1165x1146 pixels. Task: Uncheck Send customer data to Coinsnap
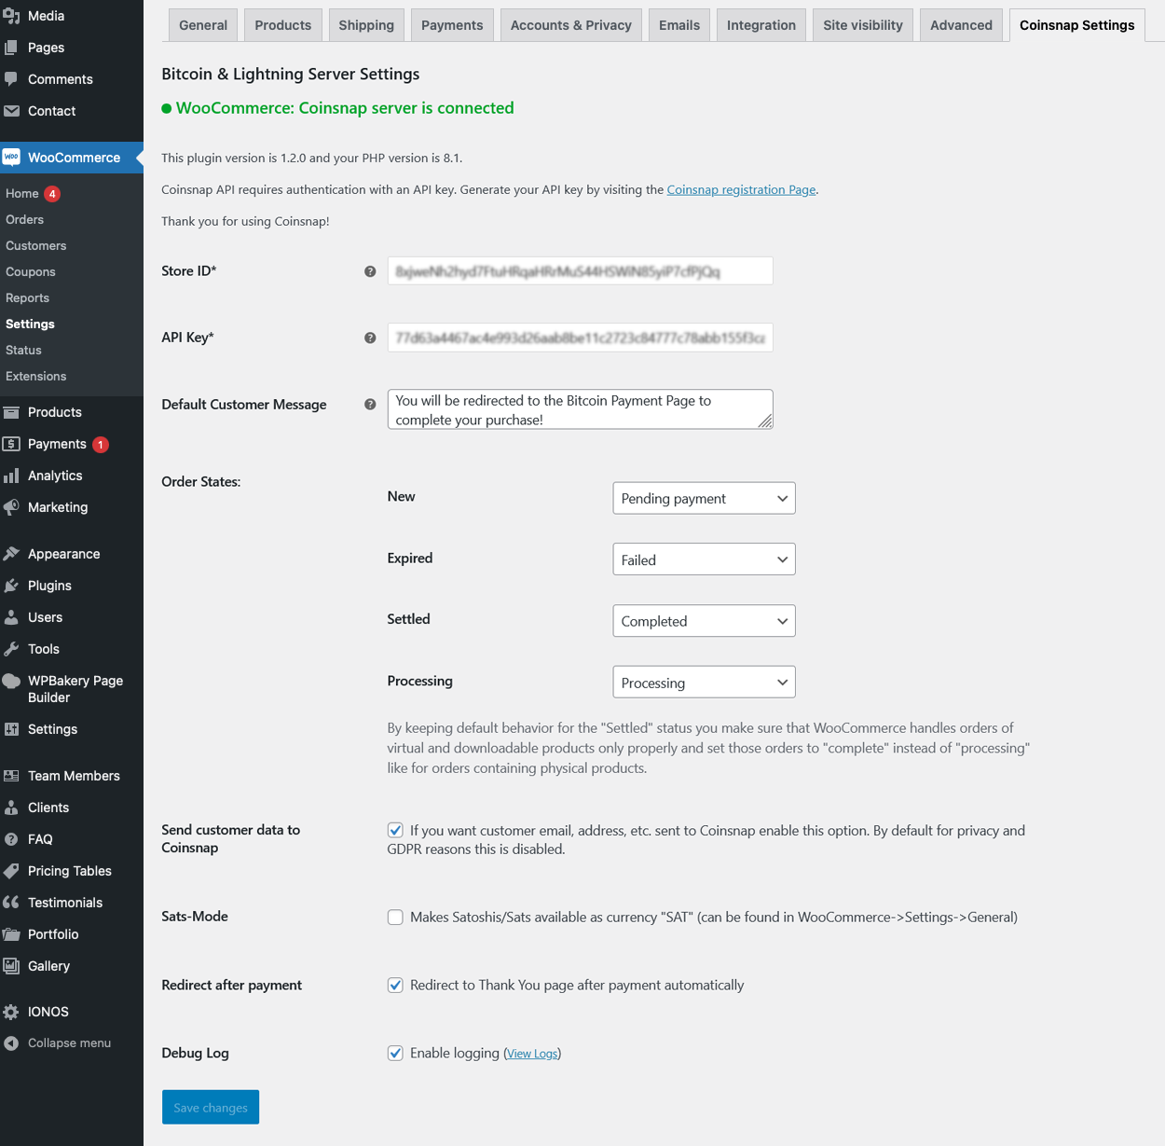(x=395, y=830)
